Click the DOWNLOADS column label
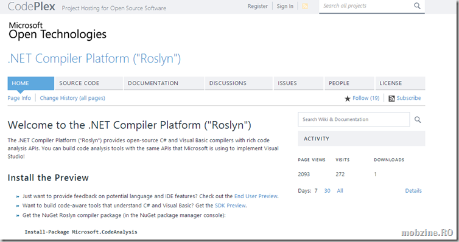 [389, 160]
